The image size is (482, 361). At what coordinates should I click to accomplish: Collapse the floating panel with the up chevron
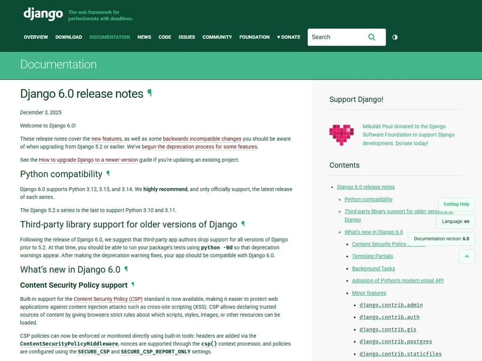click(x=466, y=256)
